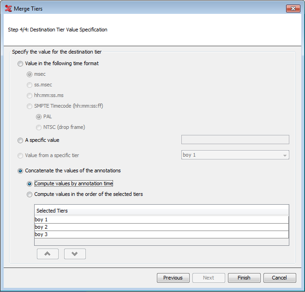Screen dimensions: 305x292
Task: Select 'boy 1' in Selected Tiers list
Action: [x=161, y=219]
